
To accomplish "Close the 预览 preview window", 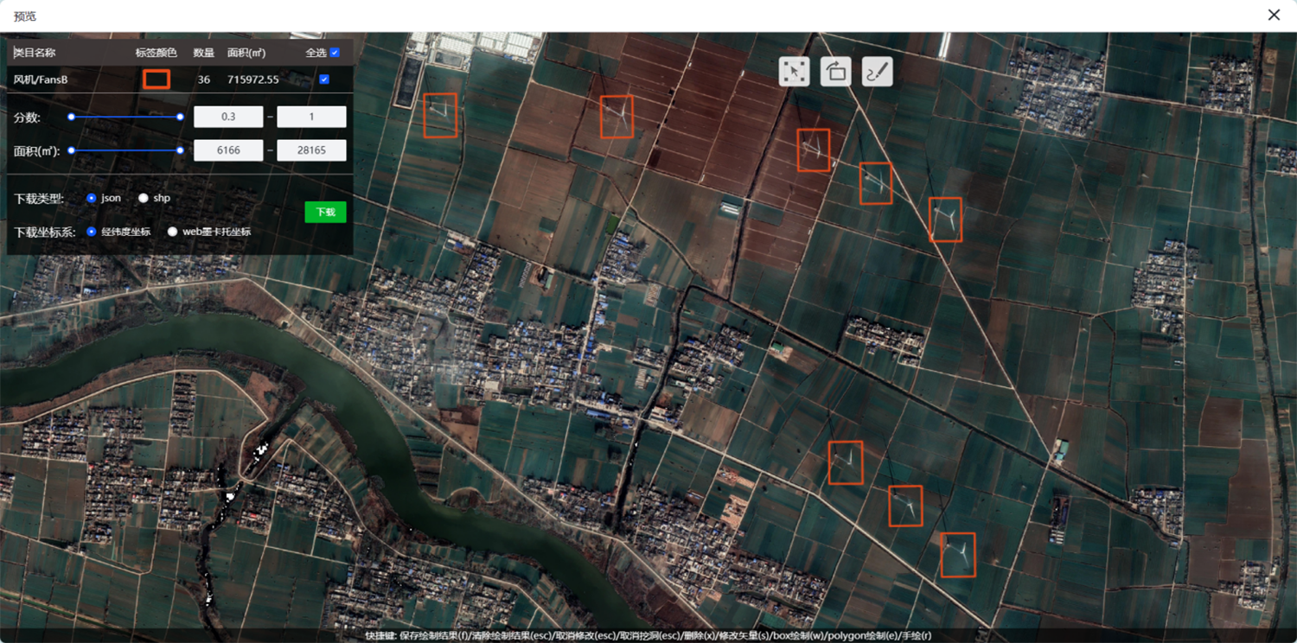I will (1274, 15).
